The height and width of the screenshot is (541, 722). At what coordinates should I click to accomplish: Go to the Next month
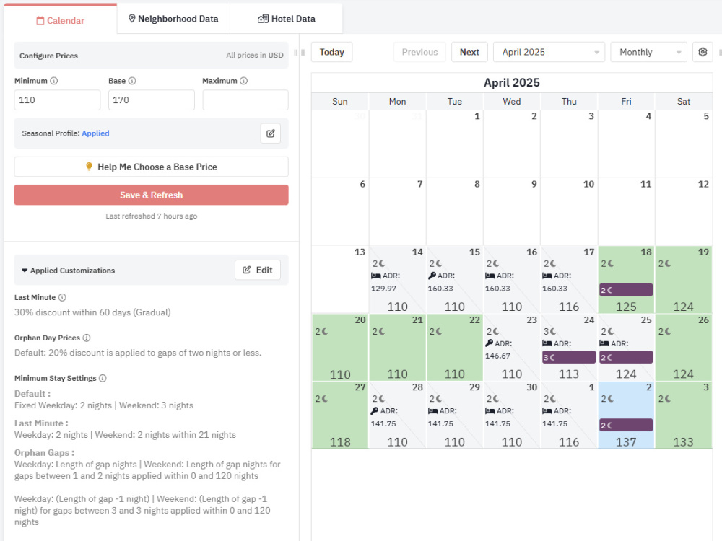(x=469, y=52)
